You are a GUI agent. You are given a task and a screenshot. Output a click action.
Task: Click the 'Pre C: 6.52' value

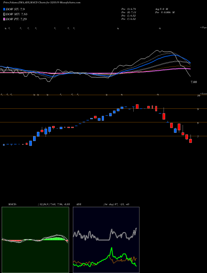coord(129,19)
